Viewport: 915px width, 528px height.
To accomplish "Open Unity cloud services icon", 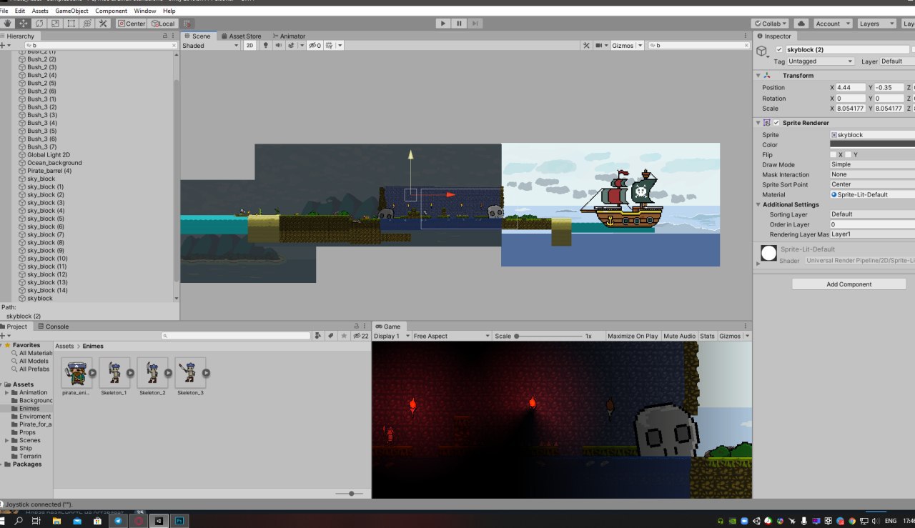I will click(801, 24).
